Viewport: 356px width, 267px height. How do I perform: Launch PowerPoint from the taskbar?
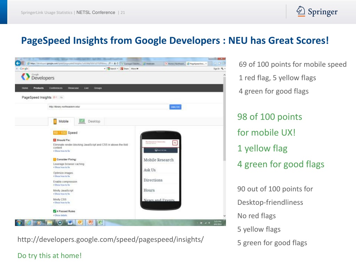(90, 222)
